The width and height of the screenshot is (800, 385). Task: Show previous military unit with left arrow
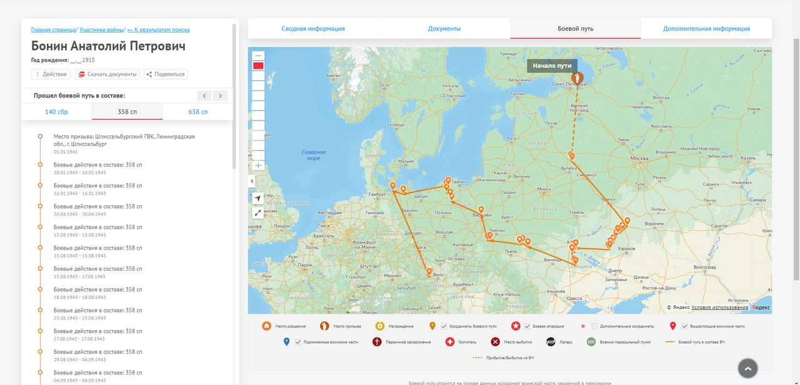tap(204, 95)
